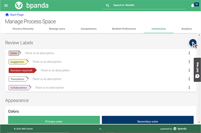The image size is (201, 133).
Task: Click description text next to Done label
Action: (40, 53)
